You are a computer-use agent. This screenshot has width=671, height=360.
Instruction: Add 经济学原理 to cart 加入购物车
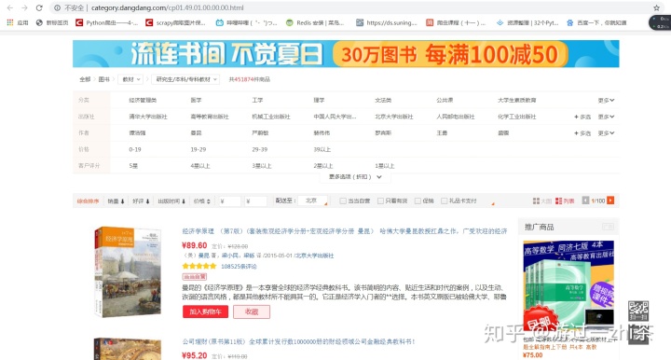(x=205, y=312)
